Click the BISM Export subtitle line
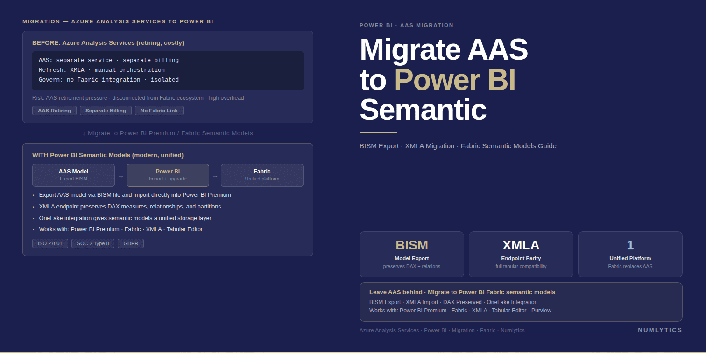This screenshot has width=706, height=353. 458,146
